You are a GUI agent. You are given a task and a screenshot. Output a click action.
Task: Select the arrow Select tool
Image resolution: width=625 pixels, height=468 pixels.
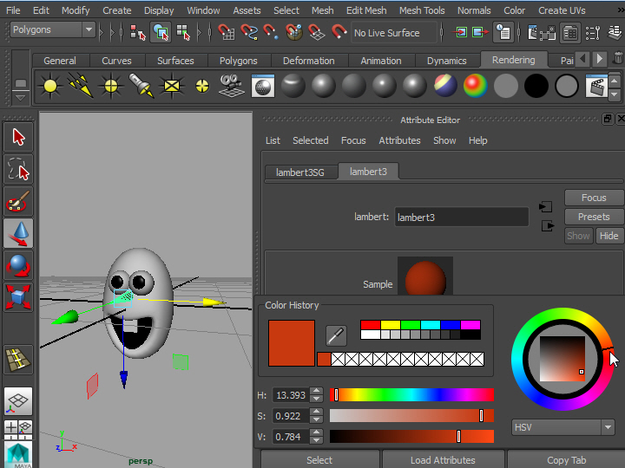(18, 136)
